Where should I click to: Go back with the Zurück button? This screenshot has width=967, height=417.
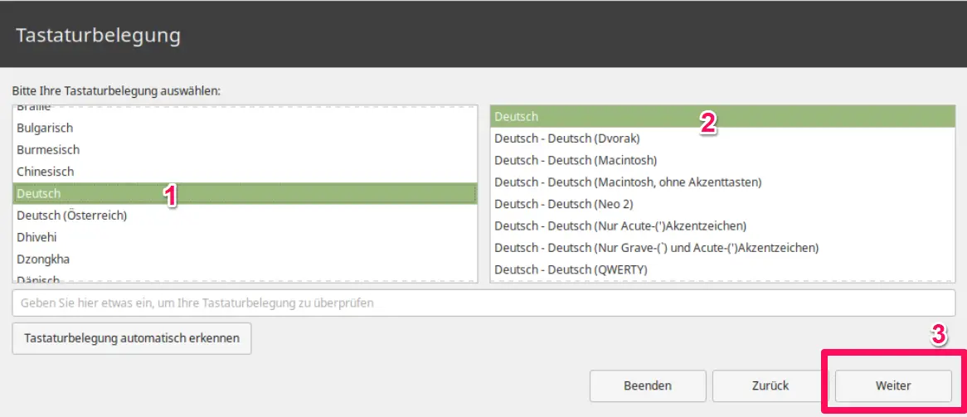(x=770, y=385)
